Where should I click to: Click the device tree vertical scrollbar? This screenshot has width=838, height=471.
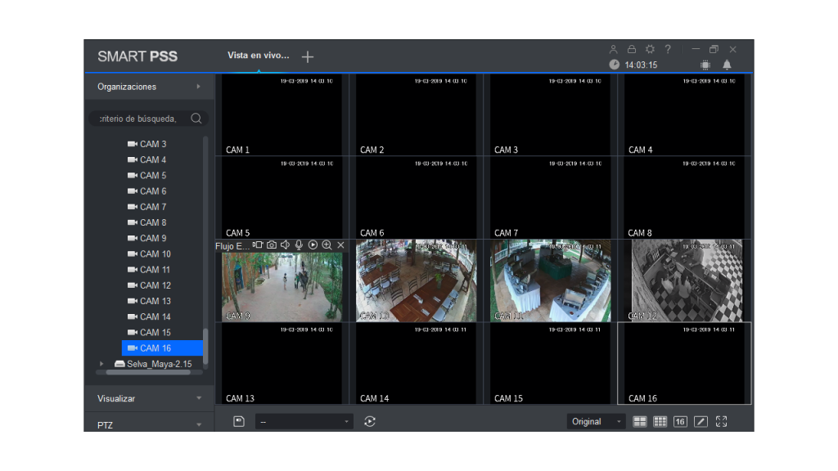coord(205,346)
